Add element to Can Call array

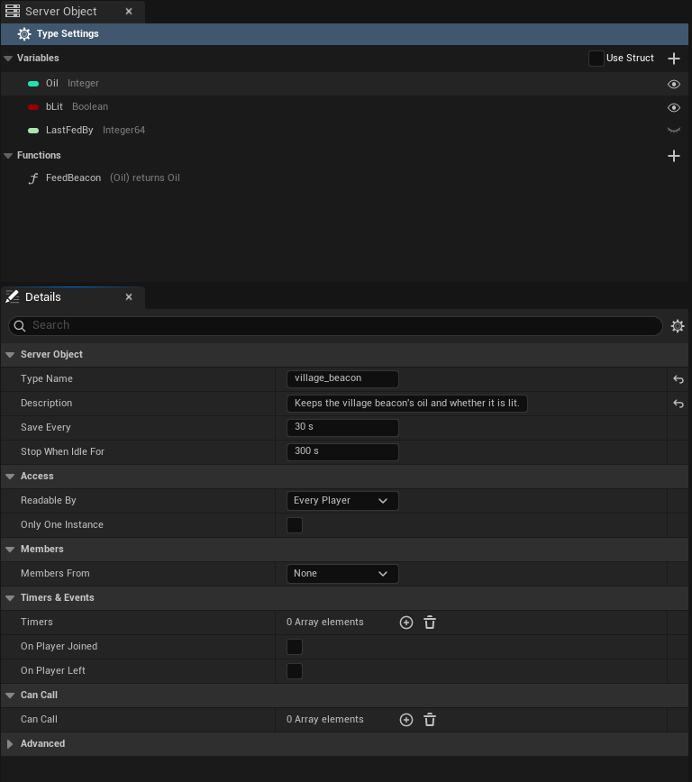pyautogui.click(x=406, y=720)
